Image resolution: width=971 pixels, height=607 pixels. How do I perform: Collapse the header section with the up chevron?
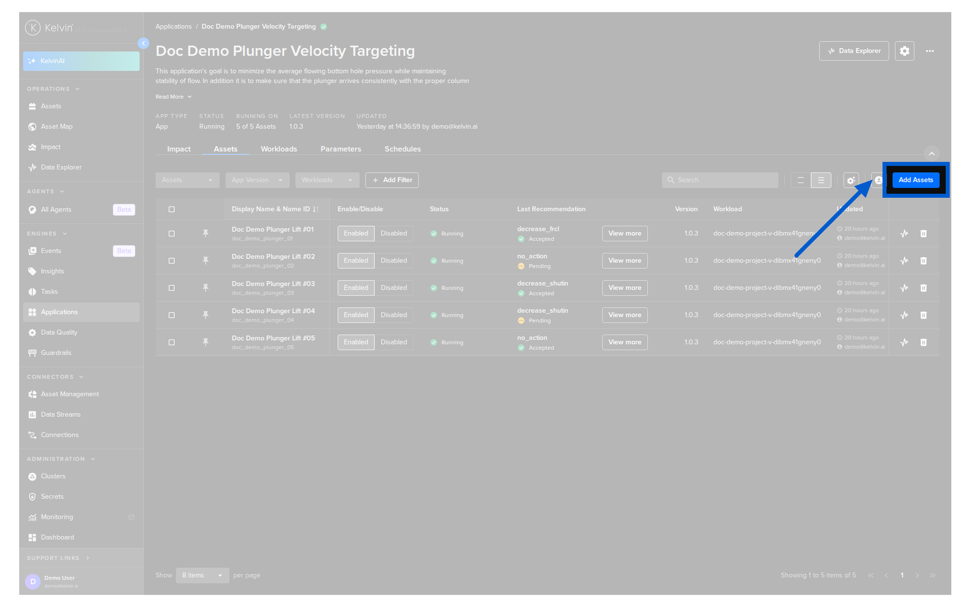(932, 153)
